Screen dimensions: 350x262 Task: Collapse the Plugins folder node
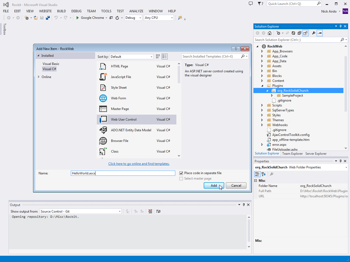262,86
